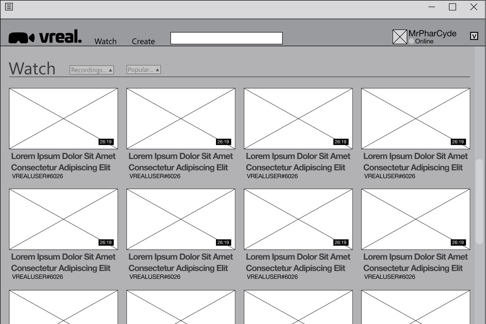Open the last video thumbnail in the top row

pyautogui.click(x=416, y=118)
